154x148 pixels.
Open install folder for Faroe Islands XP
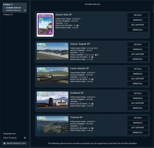tap(93, 79)
